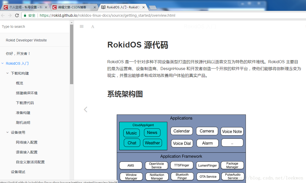The image size is (306, 183).
Task: Click the Camera box in diagram
Action: [207, 131]
